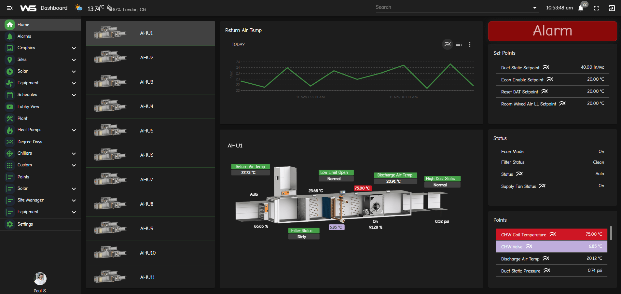
Task: Open the Search dropdown arrow
Action: coord(534,8)
